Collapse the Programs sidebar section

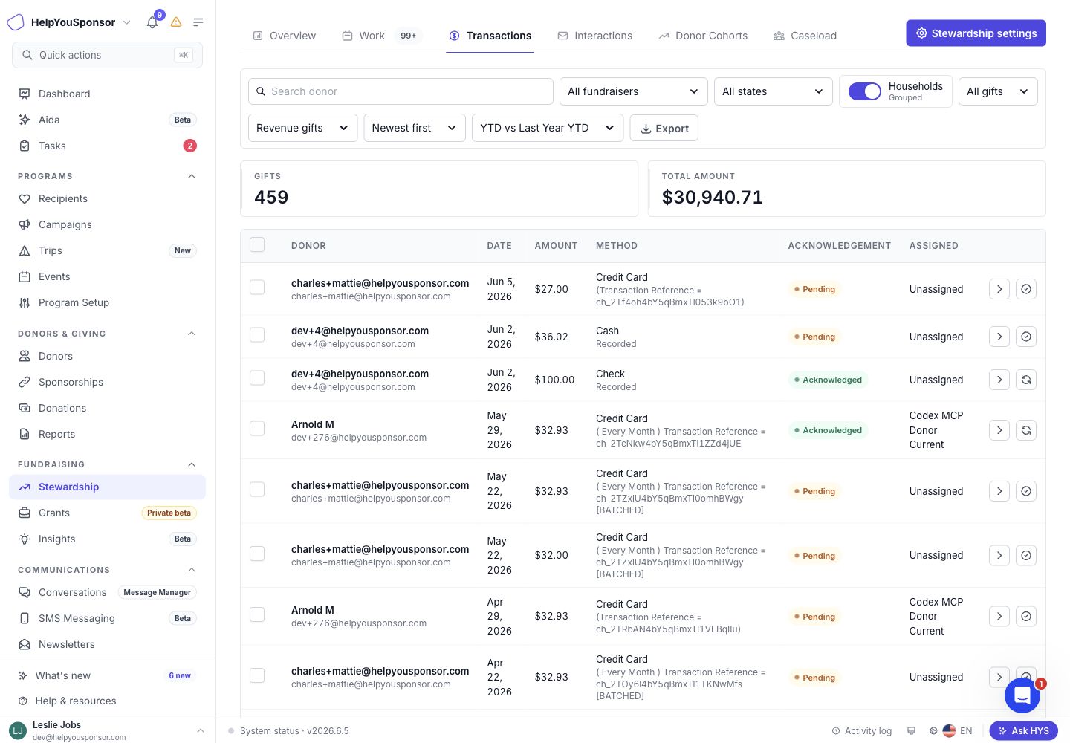(x=192, y=176)
